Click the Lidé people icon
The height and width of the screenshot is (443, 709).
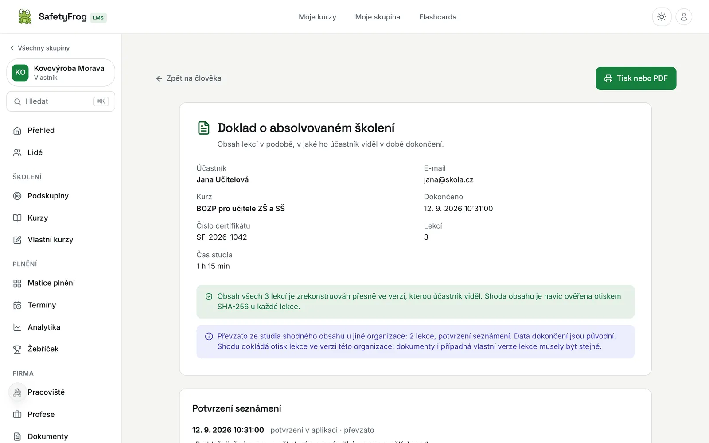[x=17, y=152]
